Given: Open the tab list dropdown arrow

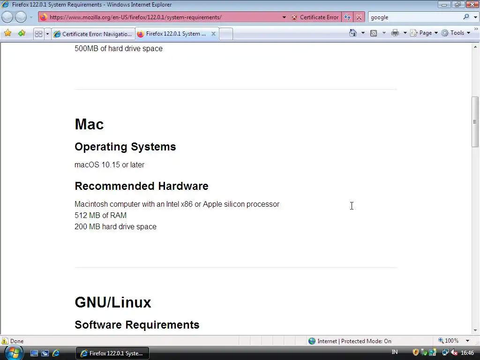Looking at the screenshot, I should [x=47, y=34].
